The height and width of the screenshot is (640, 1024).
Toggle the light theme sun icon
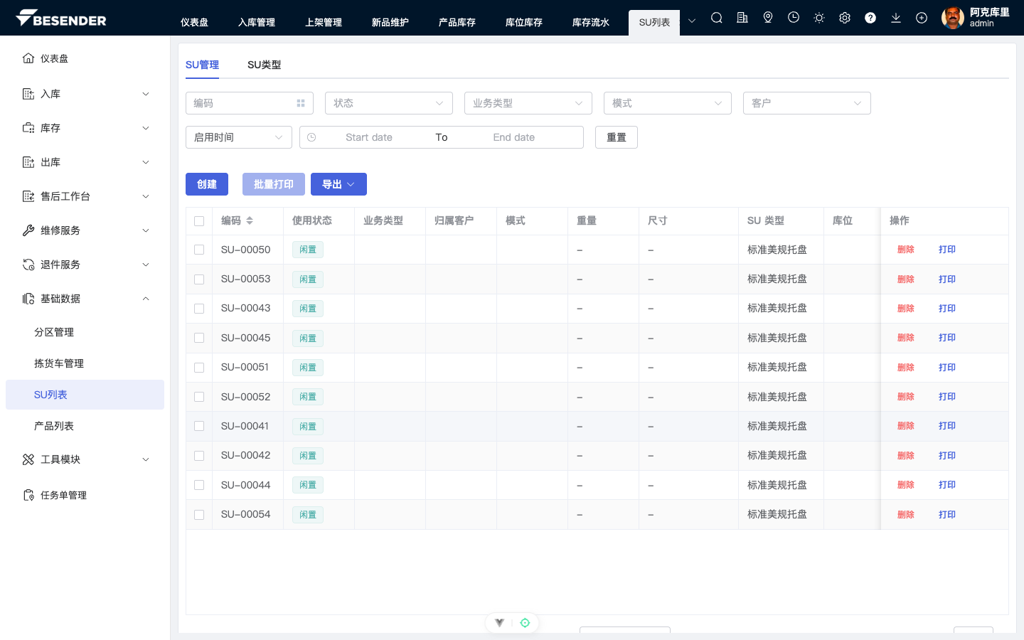pos(819,18)
